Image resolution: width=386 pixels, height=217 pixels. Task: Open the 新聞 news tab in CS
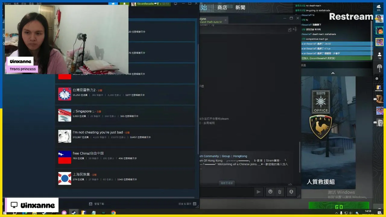240,8
